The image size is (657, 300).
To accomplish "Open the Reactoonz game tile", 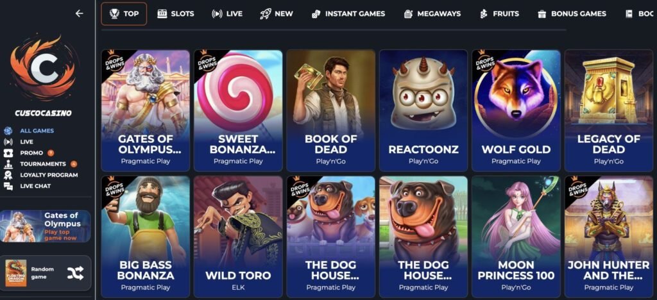I will coord(423,110).
